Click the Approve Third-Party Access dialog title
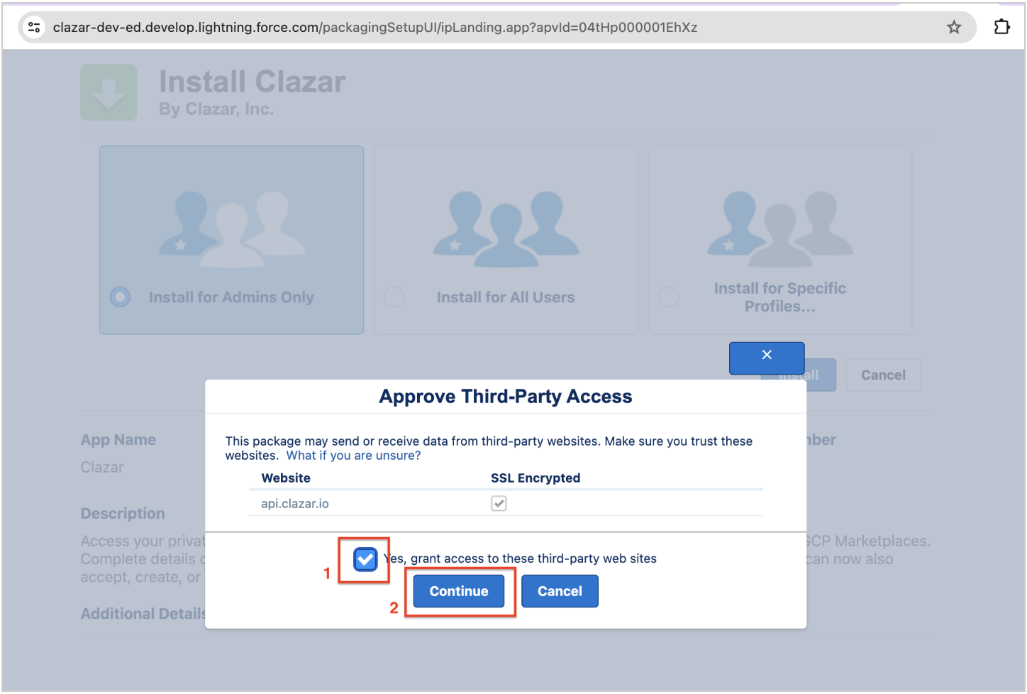This screenshot has width=1027, height=694. click(506, 396)
